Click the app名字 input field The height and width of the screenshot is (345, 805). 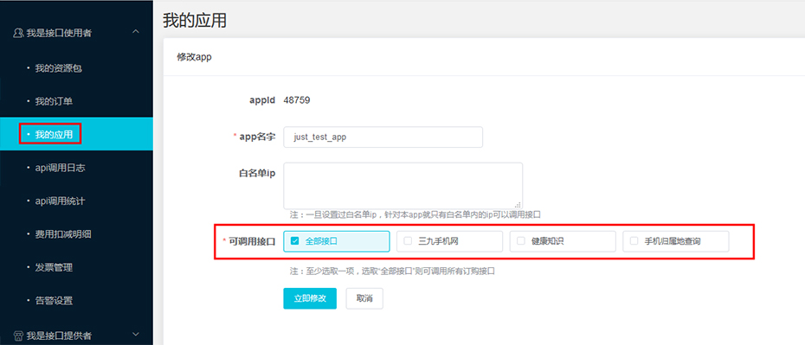[383, 137]
